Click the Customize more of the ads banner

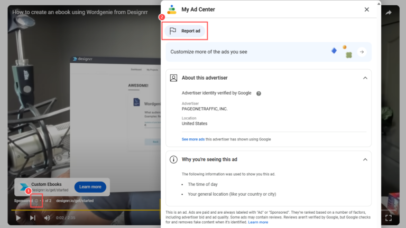[x=269, y=52]
